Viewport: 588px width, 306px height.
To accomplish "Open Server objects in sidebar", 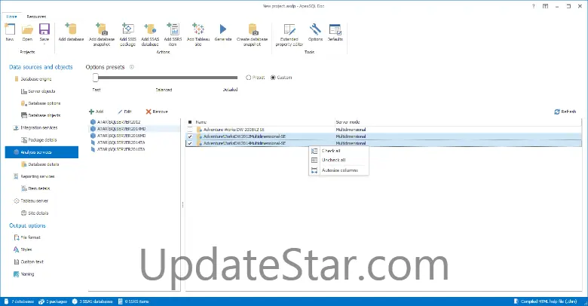I will [x=41, y=91].
